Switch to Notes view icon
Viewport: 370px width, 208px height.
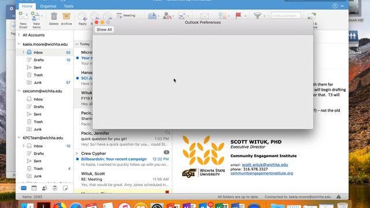(x=65, y=188)
